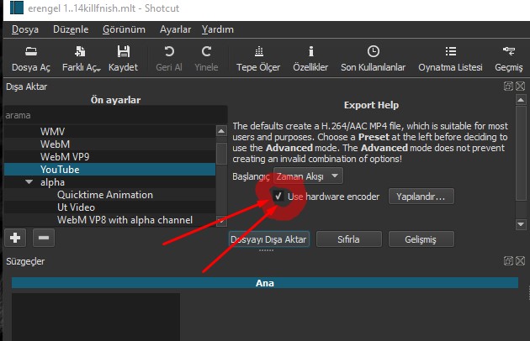Click Export Help scroll up arrow
530x341 pixels.
tap(521, 100)
